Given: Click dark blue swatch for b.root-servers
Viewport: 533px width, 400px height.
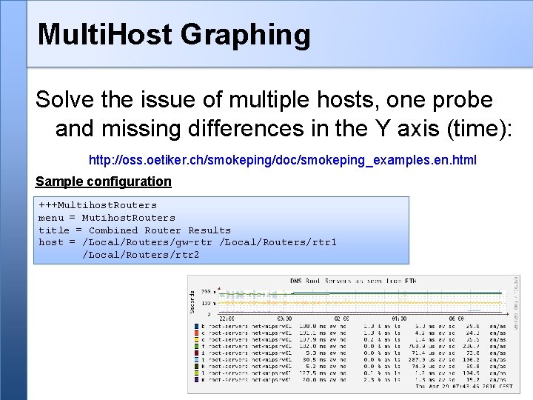Looking at the screenshot, I should [196, 326].
